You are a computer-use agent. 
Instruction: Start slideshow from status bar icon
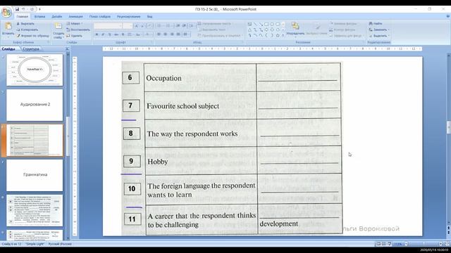click(390, 244)
